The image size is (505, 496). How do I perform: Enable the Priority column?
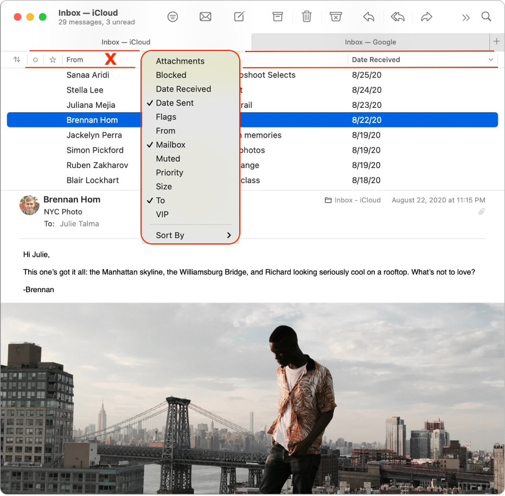[x=190, y=172]
